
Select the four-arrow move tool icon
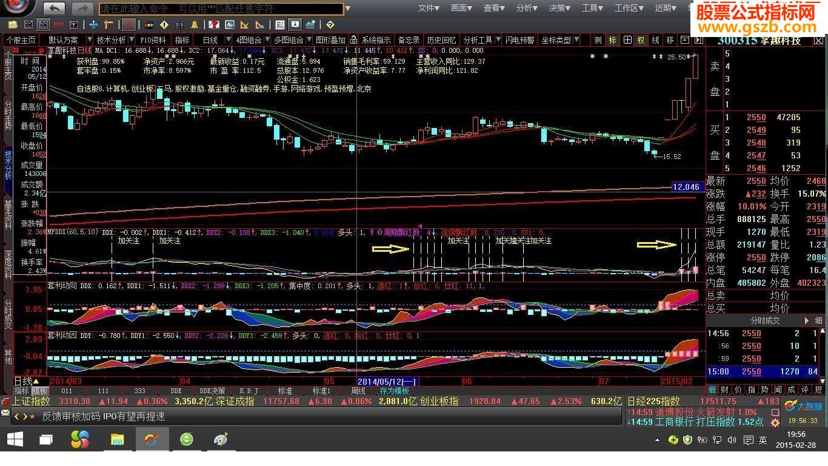(x=93, y=25)
